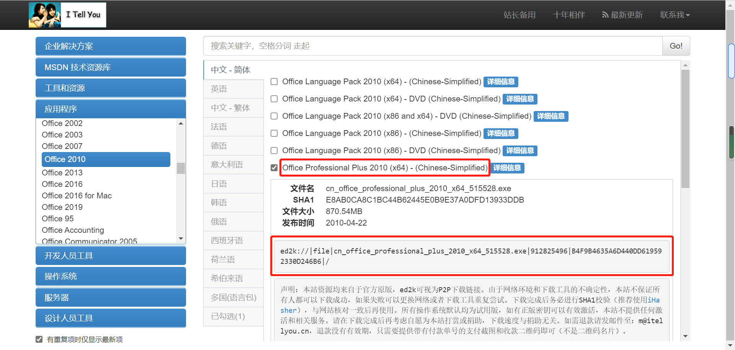Uncheck Office Professional Plus 2010 (x64) checkbox
Screen dimensions: 735x350
(x=274, y=168)
